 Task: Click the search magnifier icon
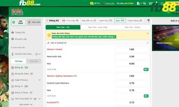click(x=168, y=12)
